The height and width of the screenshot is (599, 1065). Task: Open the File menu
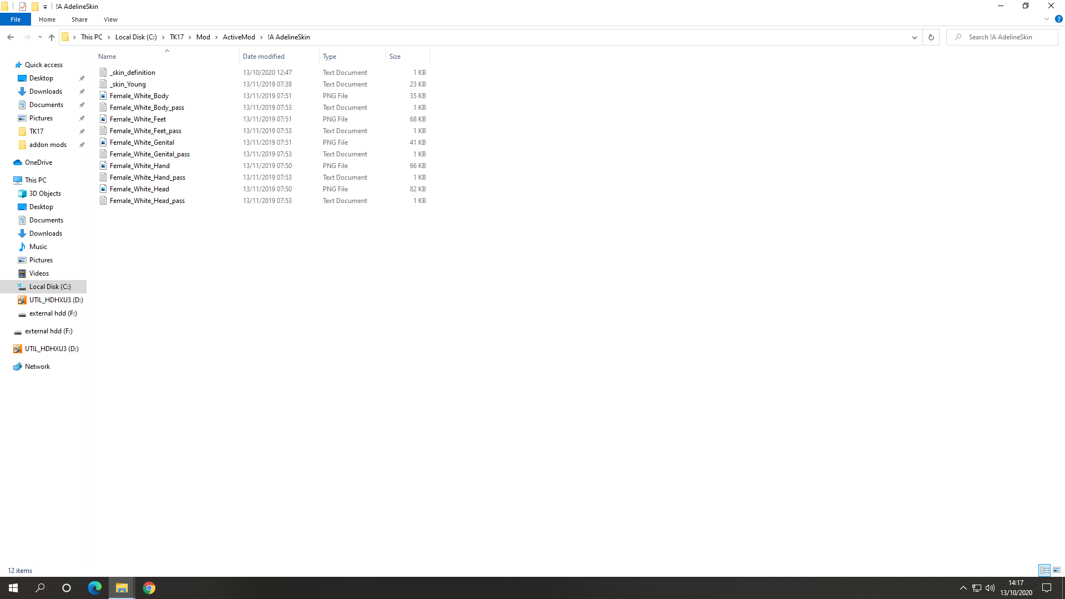(14, 19)
